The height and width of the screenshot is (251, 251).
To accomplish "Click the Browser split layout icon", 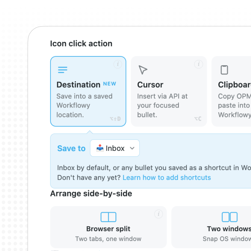I will coord(108,217).
